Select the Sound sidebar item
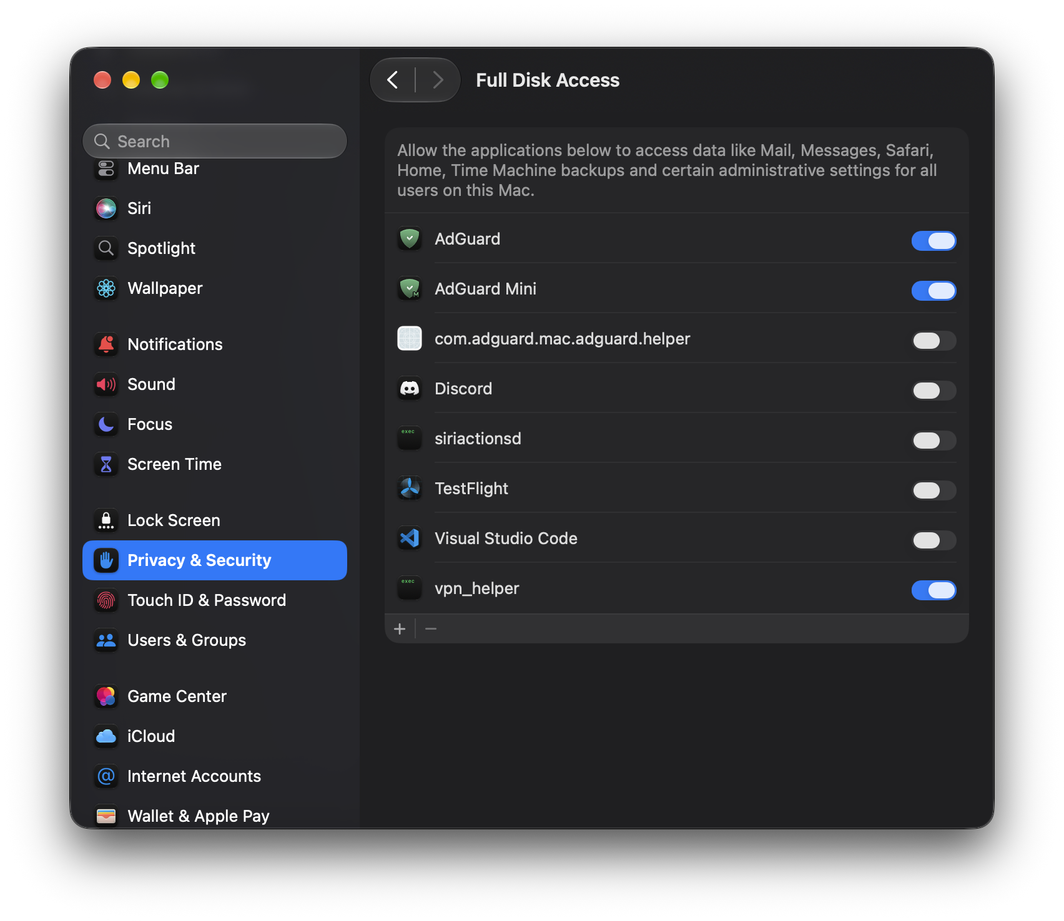This screenshot has height=921, width=1064. point(214,384)
